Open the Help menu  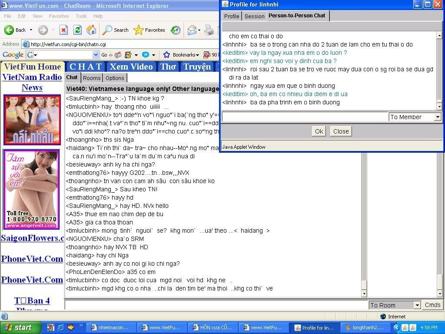point(98,16)
